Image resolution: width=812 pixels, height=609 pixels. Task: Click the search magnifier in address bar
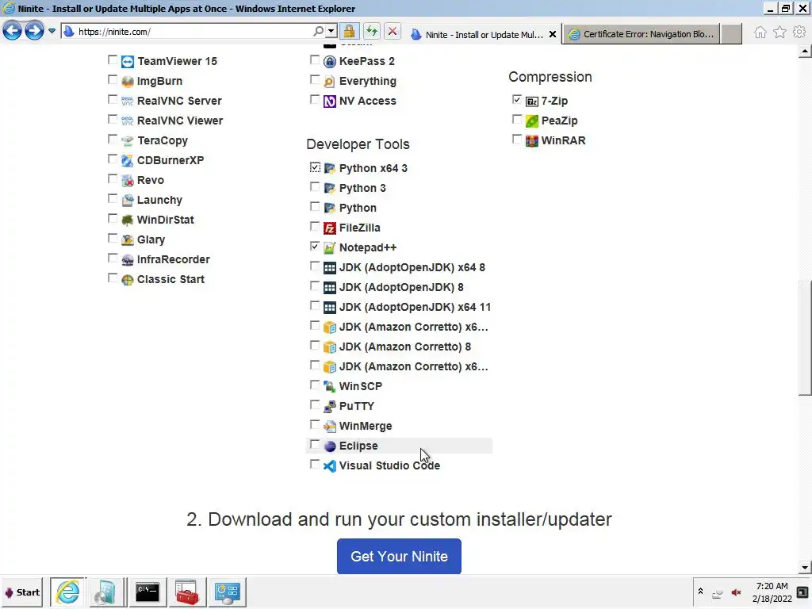319,32
